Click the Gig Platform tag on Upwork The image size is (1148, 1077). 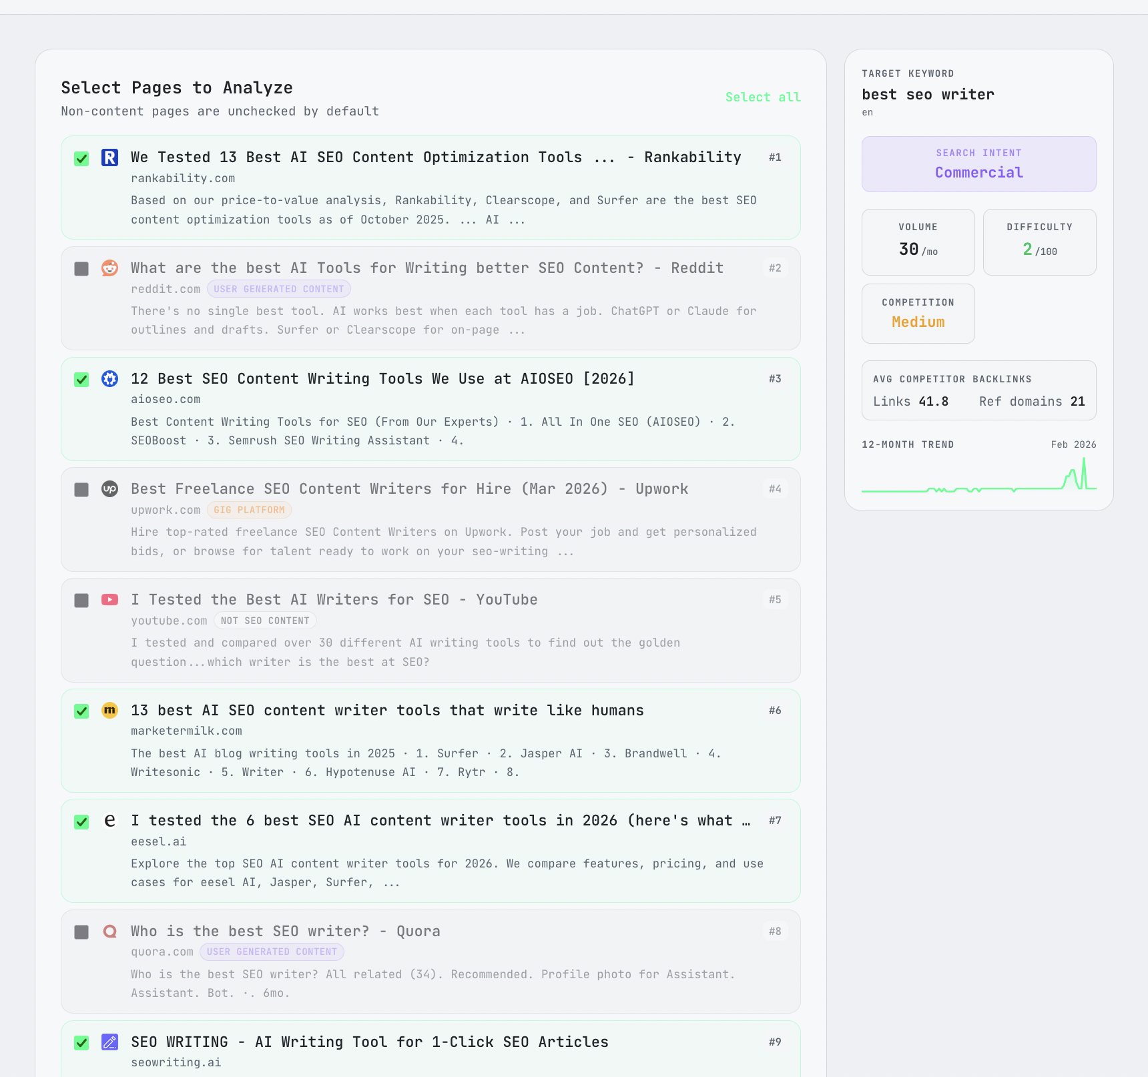(x=249, y=510)
